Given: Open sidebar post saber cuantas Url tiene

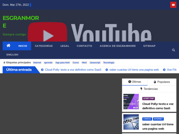Looking at the screenshot, I should coord(158,127).
